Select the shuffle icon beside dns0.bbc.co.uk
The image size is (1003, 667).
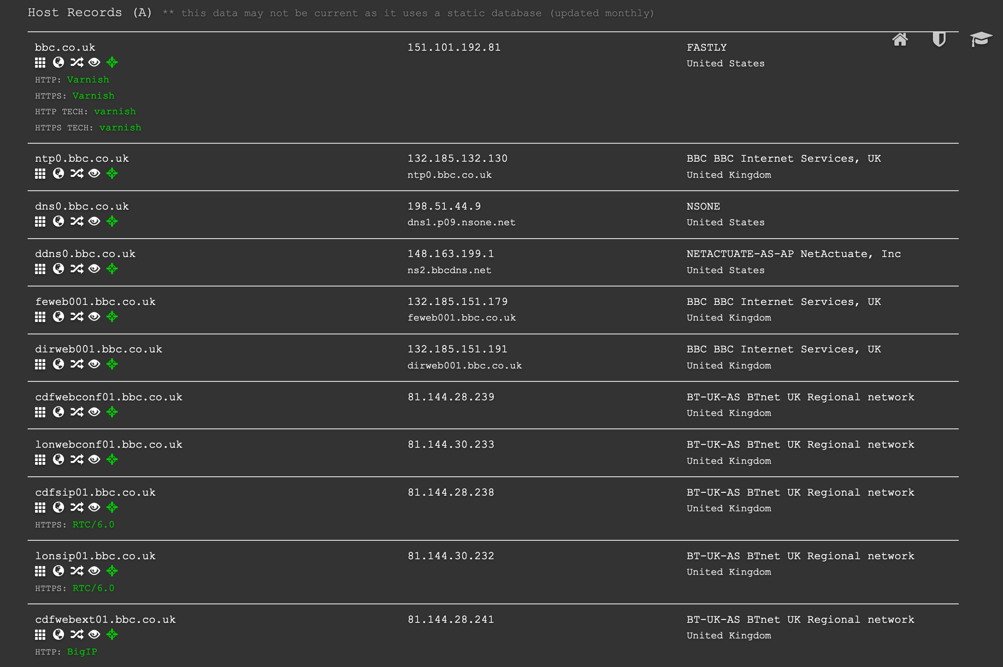point(77,222)
